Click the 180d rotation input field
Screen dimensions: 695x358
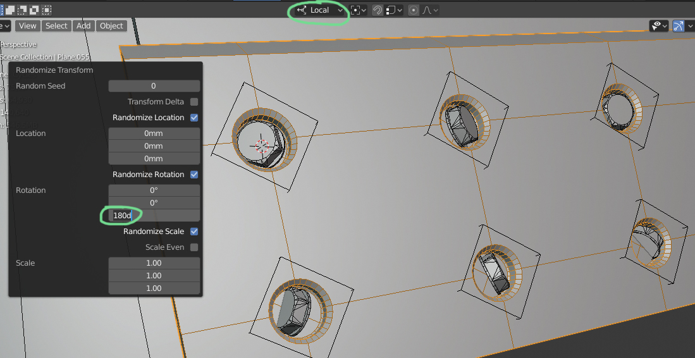[x=154, y=215]
